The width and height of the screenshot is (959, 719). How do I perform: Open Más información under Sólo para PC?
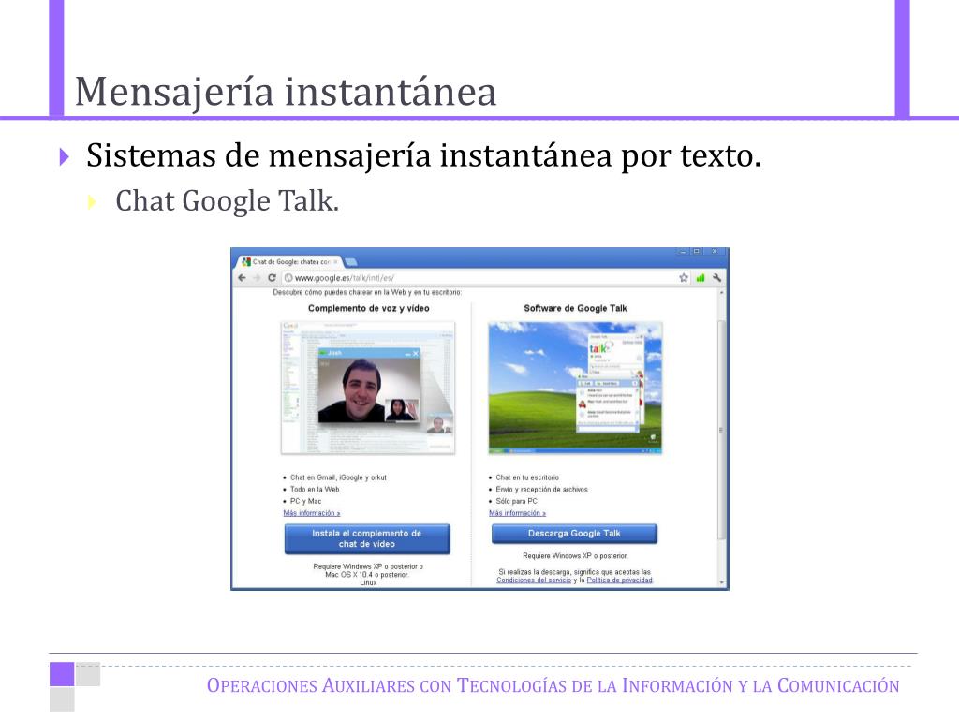pos(517,513)
